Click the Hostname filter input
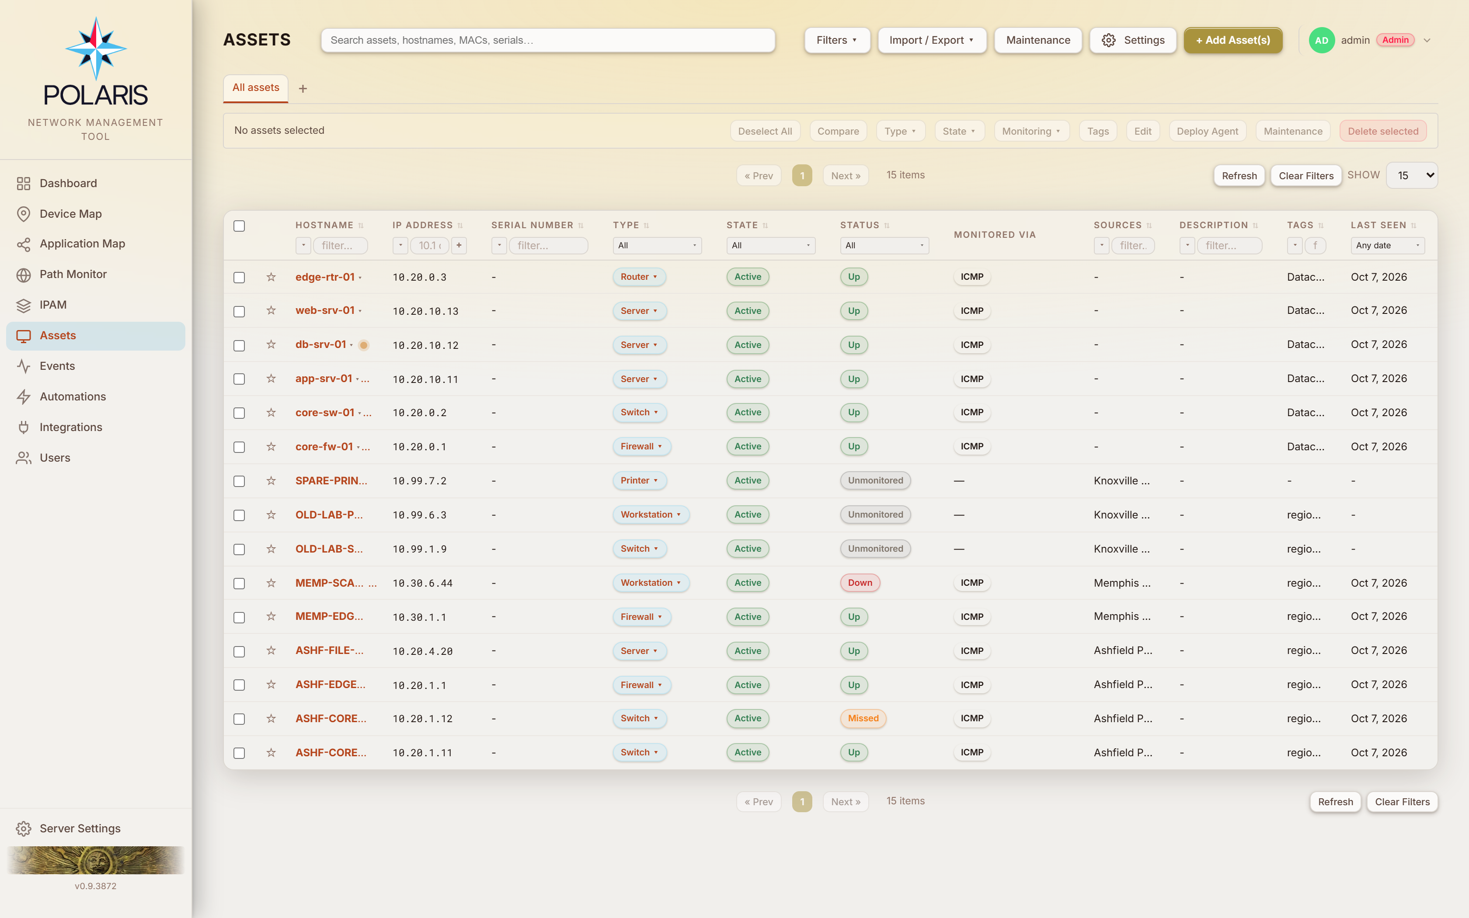This screenshot has width=1469, height=918. (x=341, y=245)
